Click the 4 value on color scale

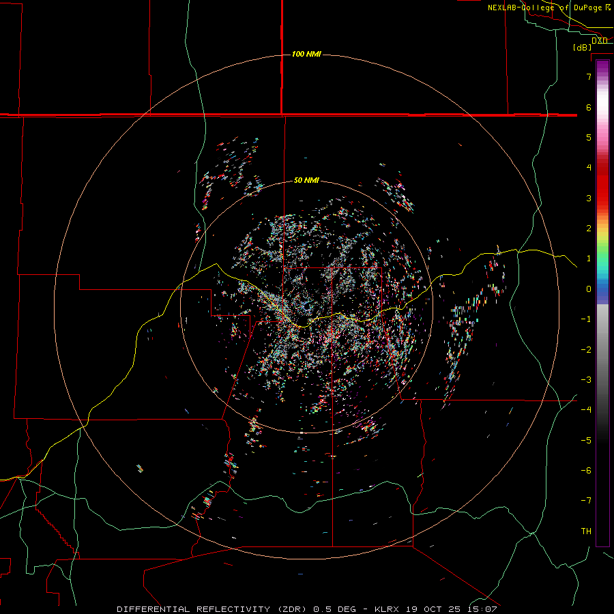[x=589, y=168]
